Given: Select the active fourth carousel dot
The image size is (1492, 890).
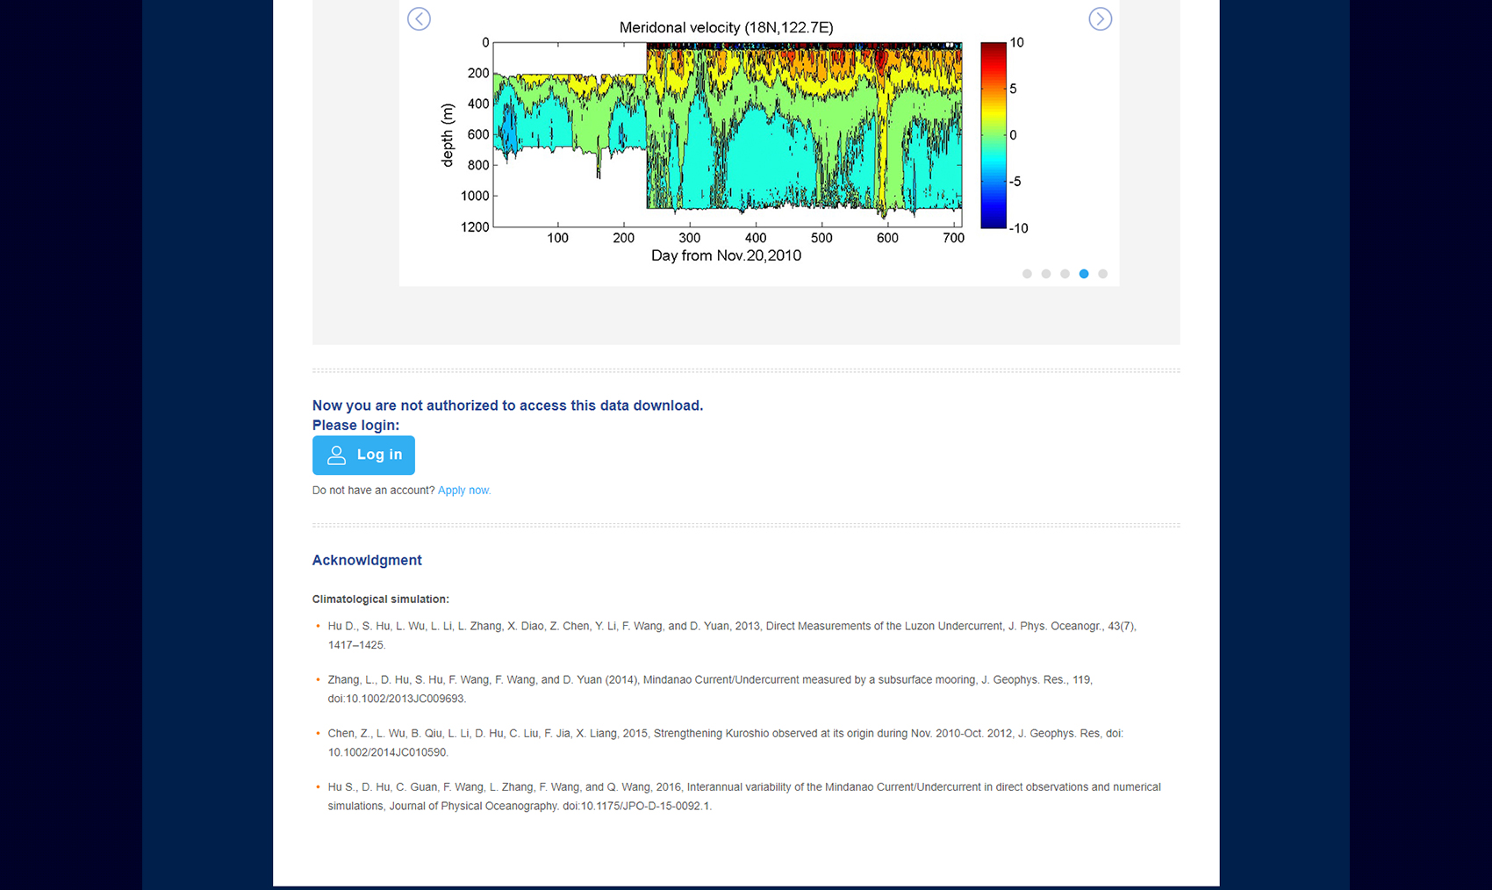Looking at the screenshot, I should click(1084, 274).
